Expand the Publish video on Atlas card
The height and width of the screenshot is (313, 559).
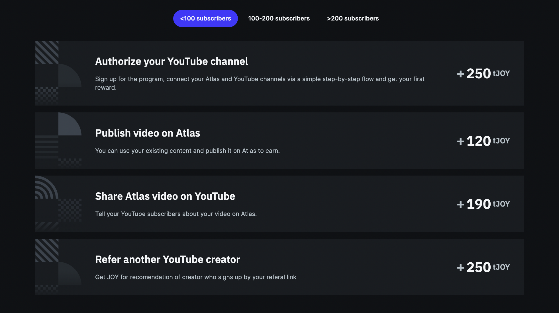coord(148,133)
